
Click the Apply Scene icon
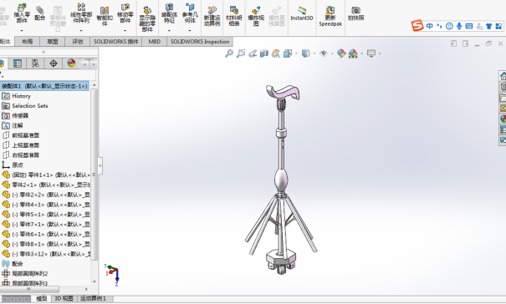tap(353, 53)
